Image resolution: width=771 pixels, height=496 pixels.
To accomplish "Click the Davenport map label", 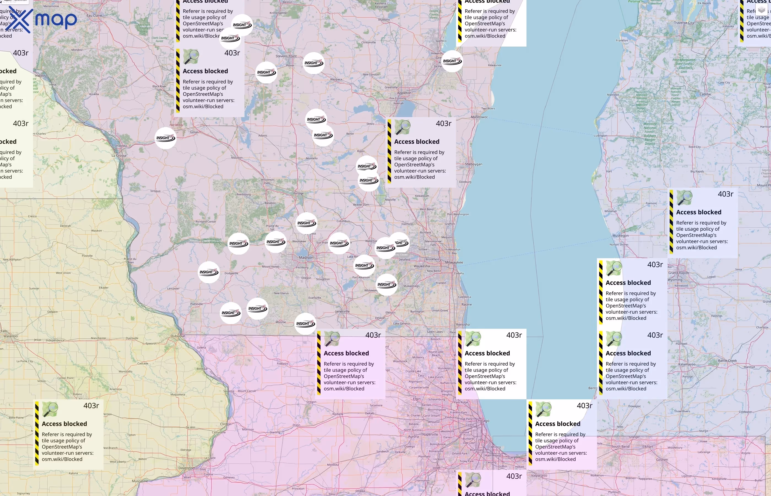I will [x=187, y=468].
